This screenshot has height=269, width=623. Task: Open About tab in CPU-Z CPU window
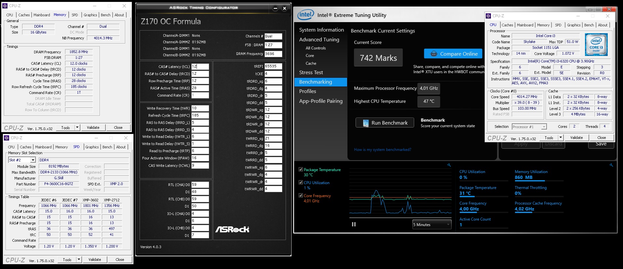(603, 25)
